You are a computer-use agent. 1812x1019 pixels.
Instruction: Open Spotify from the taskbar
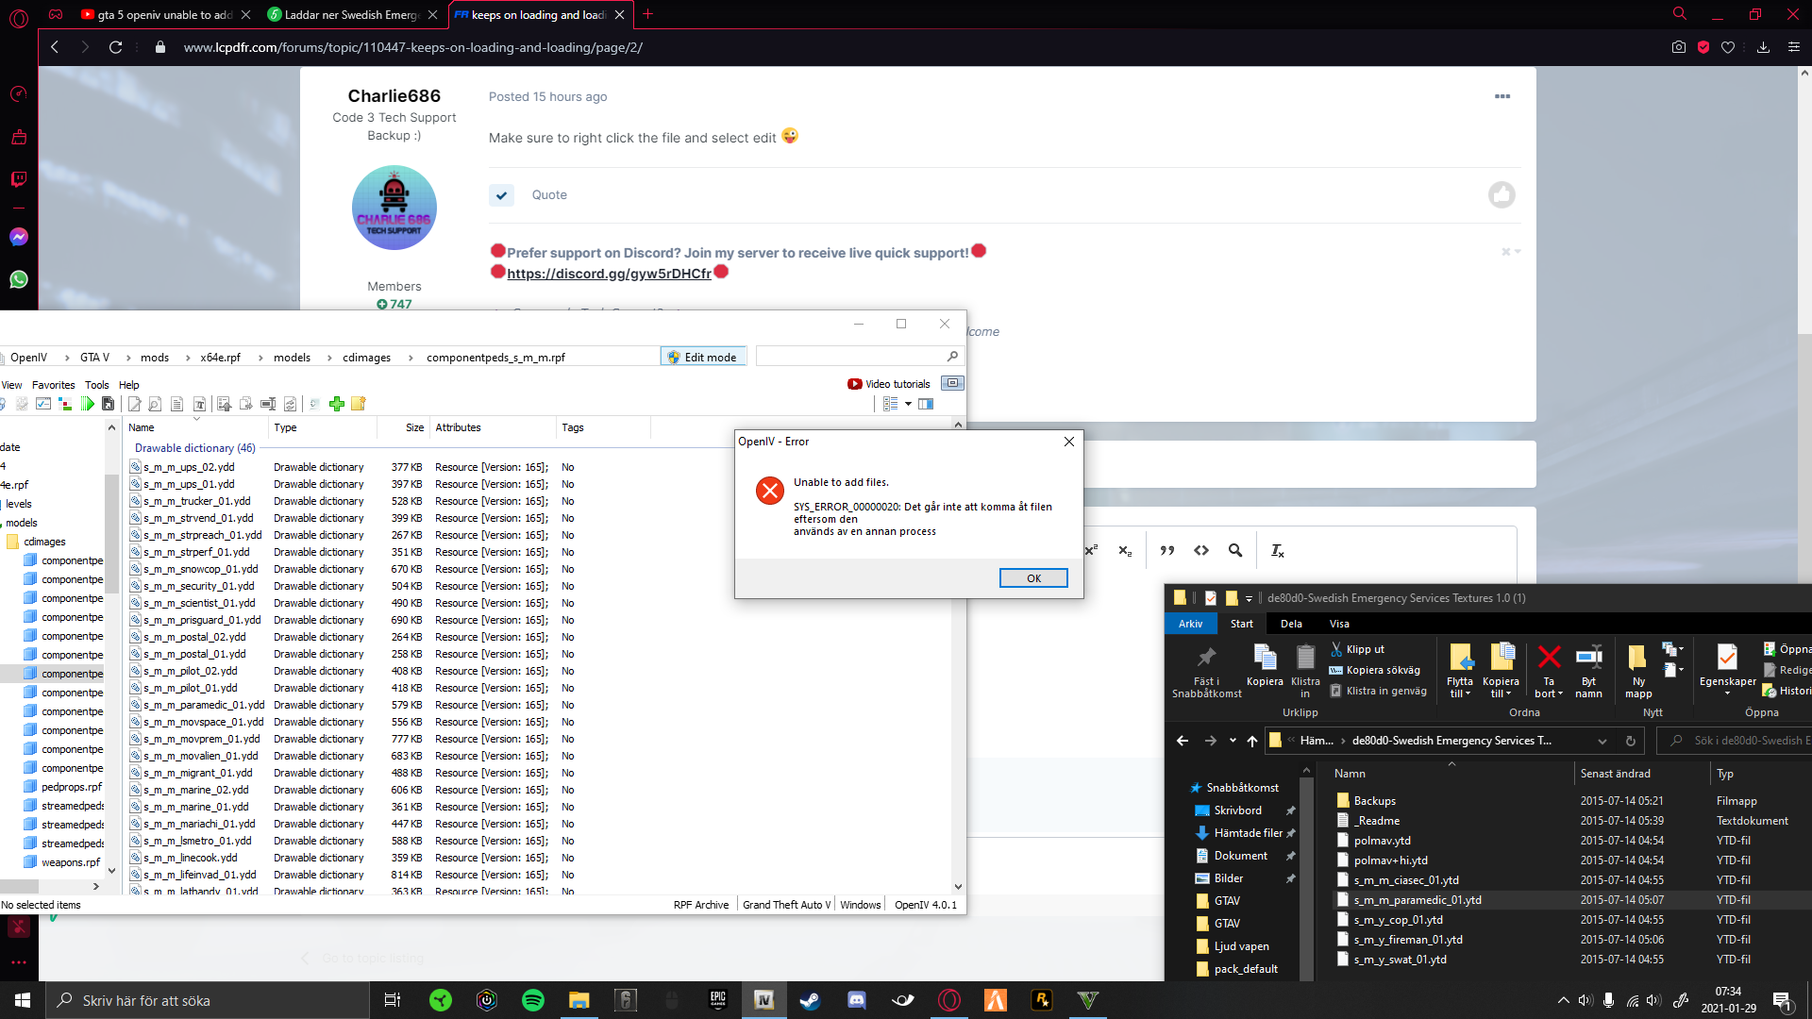532,1000
